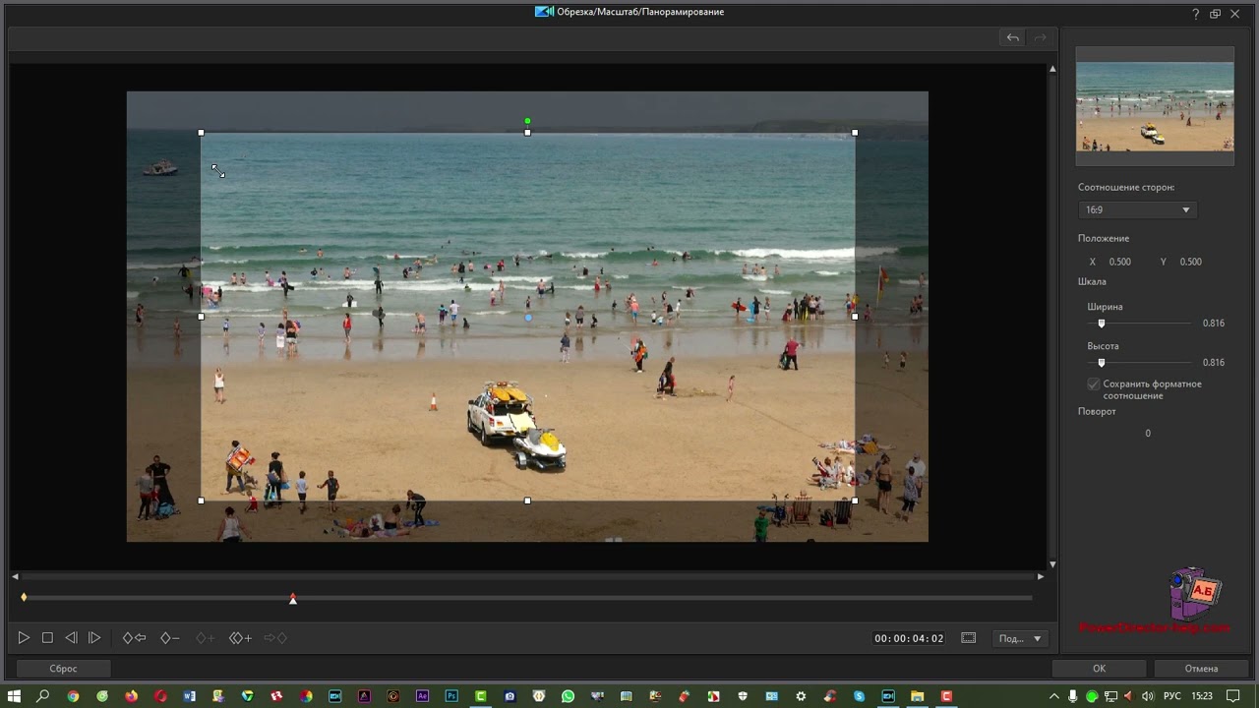Show hidden system tray icons
This screenshot has height=708, width=1259.
(1054, 696)
